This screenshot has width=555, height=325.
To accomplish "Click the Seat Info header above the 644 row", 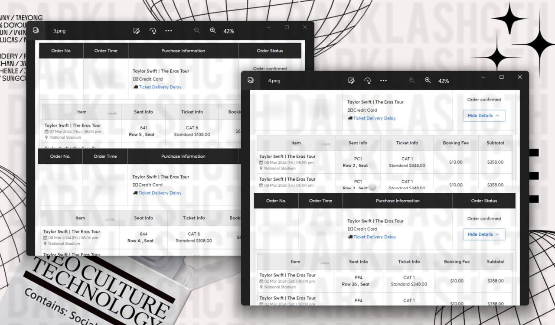I will pos(144,218).
